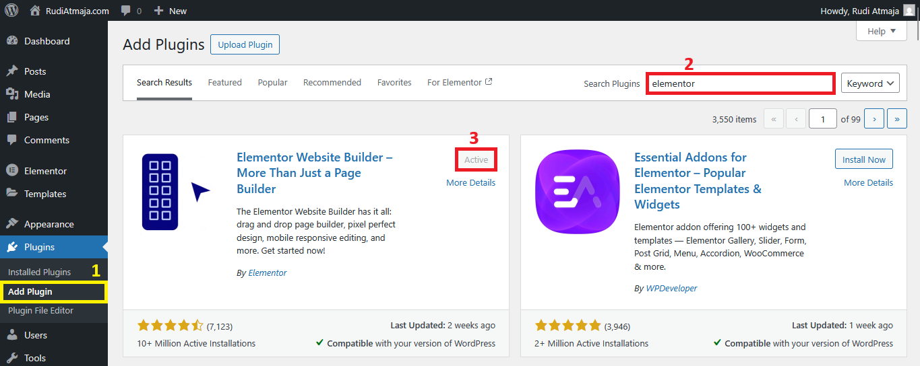Image resolution: width=920 pixels, height=366 pixels.
Task: Open Dashboard from the sidebar
Action: 47,41
